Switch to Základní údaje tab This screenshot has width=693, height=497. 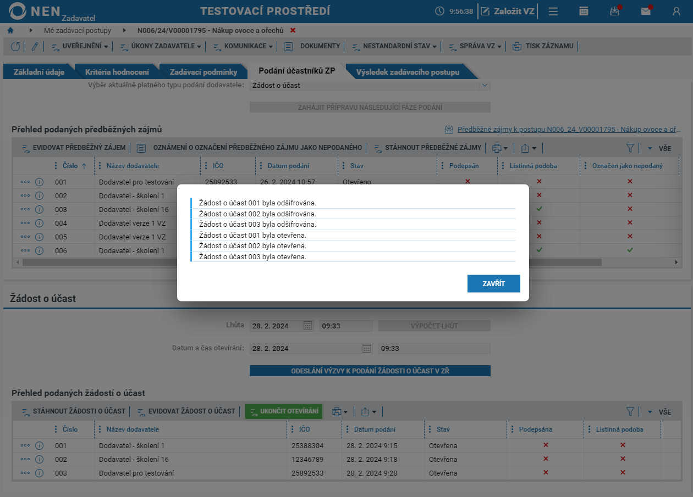pos(39,72)
